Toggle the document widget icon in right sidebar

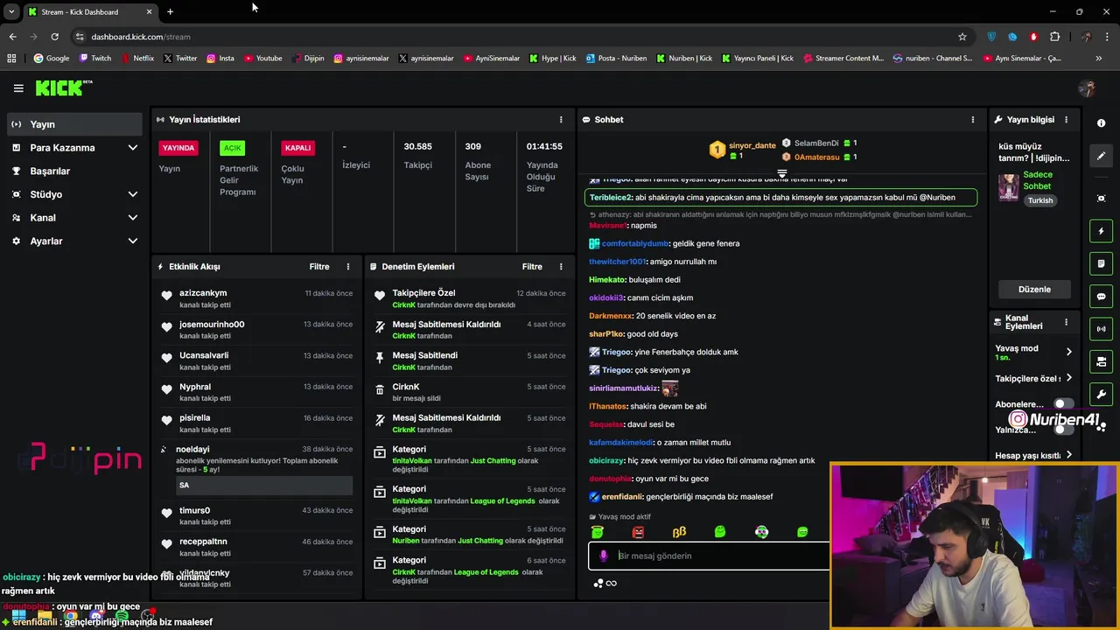(1102, 263)
